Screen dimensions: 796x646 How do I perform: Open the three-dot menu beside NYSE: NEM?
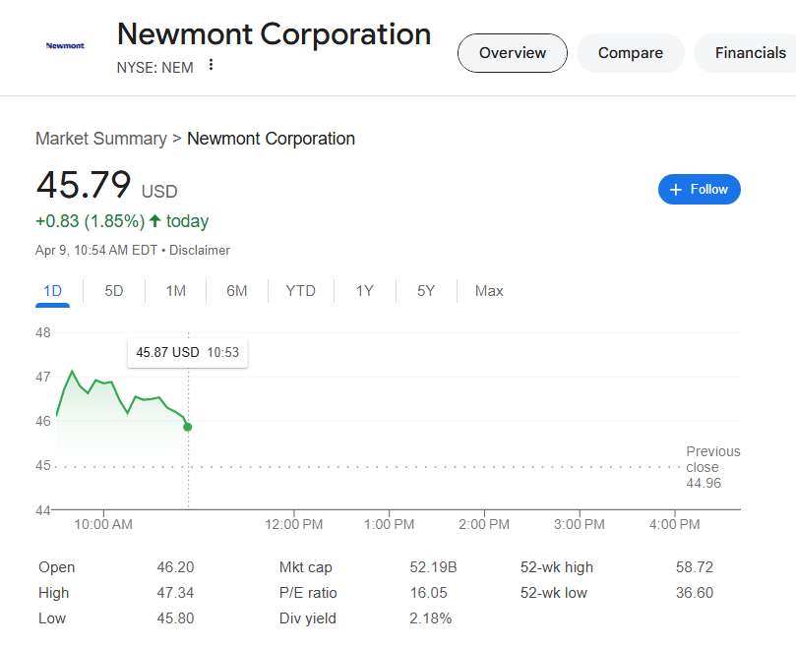[211, 66]
